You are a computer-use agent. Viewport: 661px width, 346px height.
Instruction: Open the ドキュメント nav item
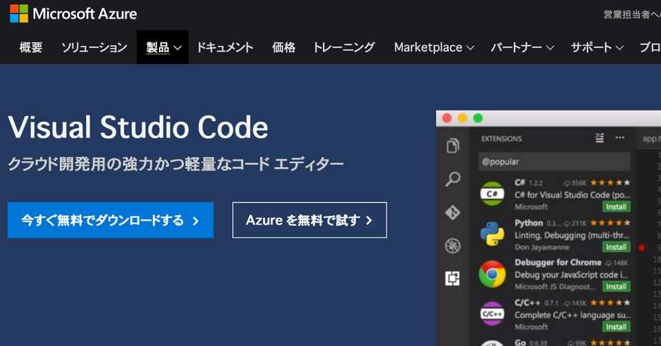[224, 47]
